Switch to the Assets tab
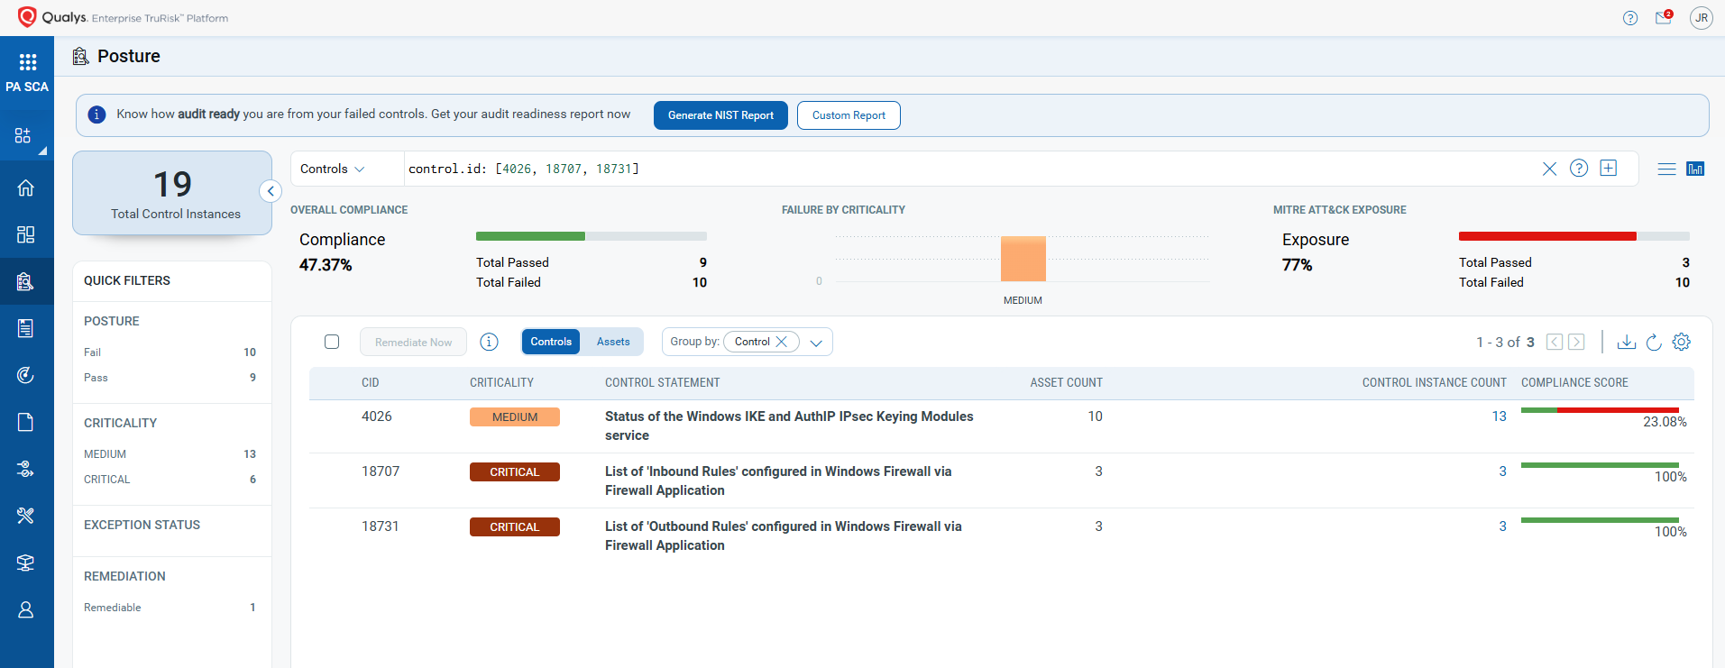The image size is (1725, 668). tap(613, 342)
